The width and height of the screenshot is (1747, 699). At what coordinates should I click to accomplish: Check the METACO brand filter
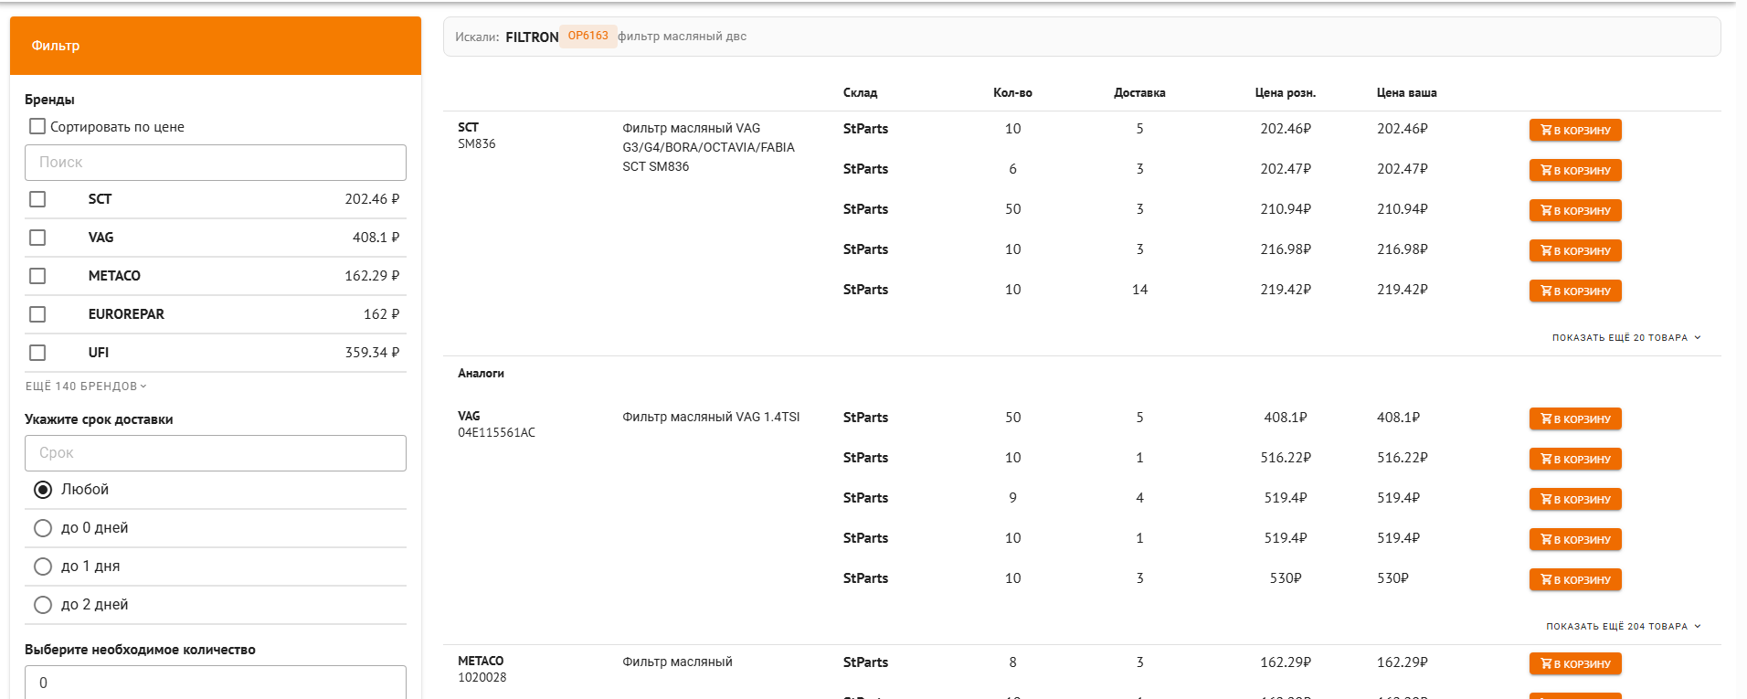[x=37, y=276]
